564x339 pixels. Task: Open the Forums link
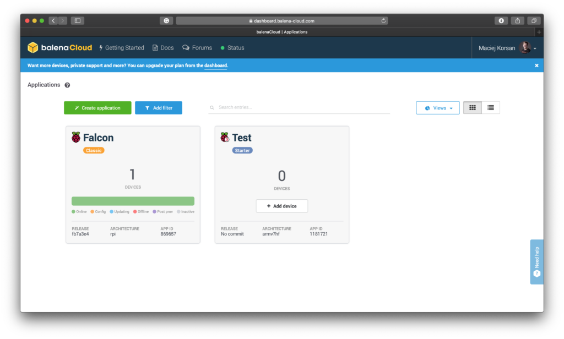pyautogui.click(x=197, y=48)
